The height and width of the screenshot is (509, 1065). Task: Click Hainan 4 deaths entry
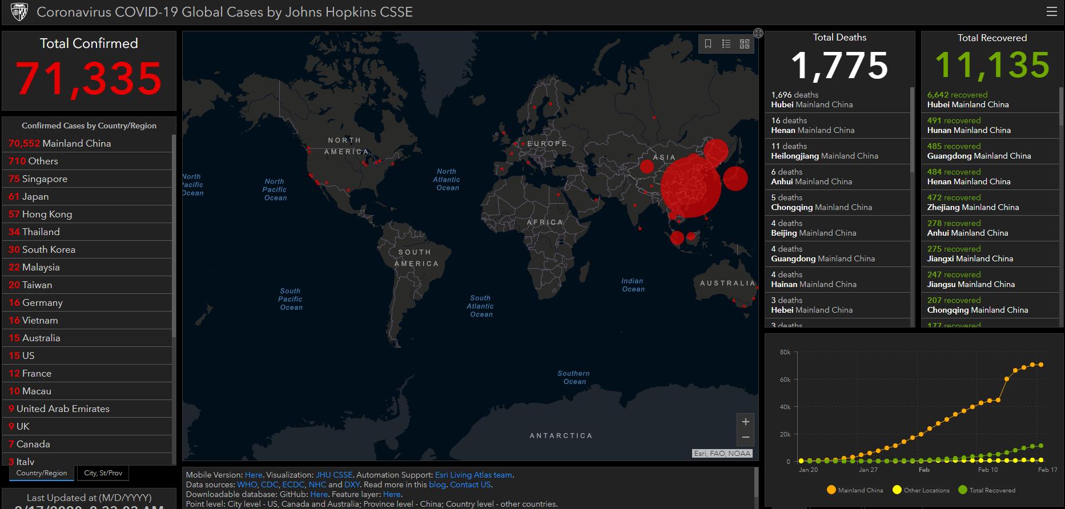point(837,280)
